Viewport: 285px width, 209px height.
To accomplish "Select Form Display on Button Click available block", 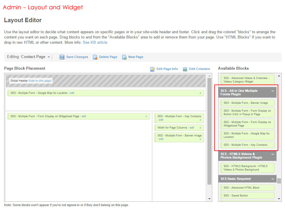I will (x=247, y=113).
